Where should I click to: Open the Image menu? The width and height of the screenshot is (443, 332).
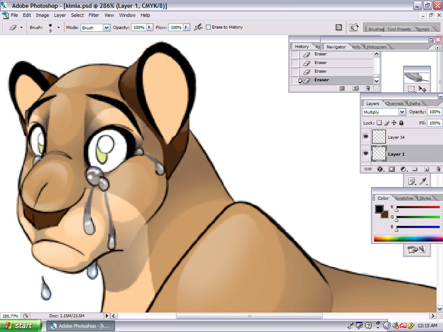click(x=42, y=15)
